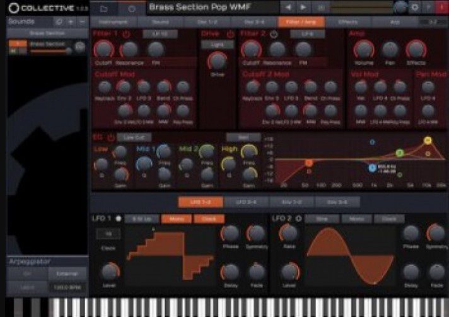This screenshot has height=317, width=449.
Task: Open LFO 1 Clock rate value box
Action: (108, 234)
